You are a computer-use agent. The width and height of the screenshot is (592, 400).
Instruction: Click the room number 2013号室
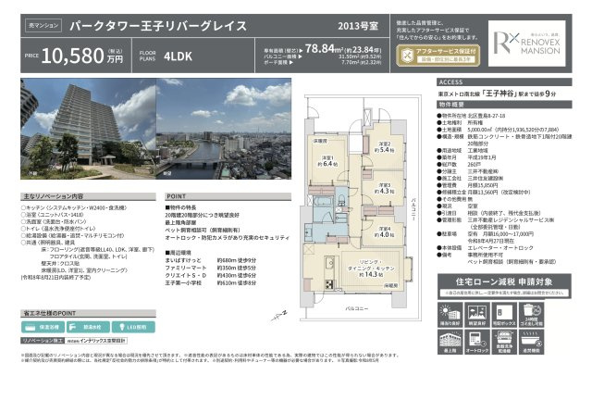(x=358, y=26)
